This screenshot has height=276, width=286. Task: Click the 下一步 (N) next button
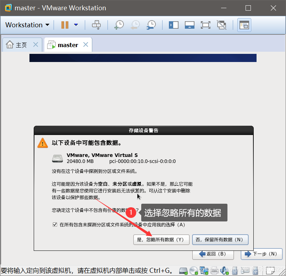[262, 254]
